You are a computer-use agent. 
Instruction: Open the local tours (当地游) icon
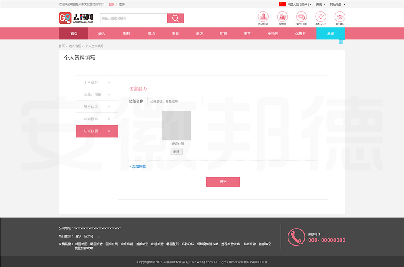(x=282, y=17)
